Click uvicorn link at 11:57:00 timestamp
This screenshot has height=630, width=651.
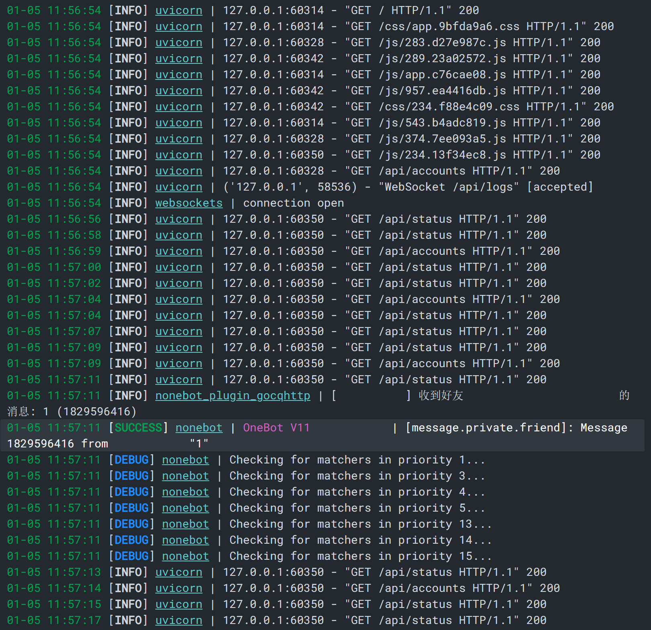pyautogui.click(x=179, y=267)
